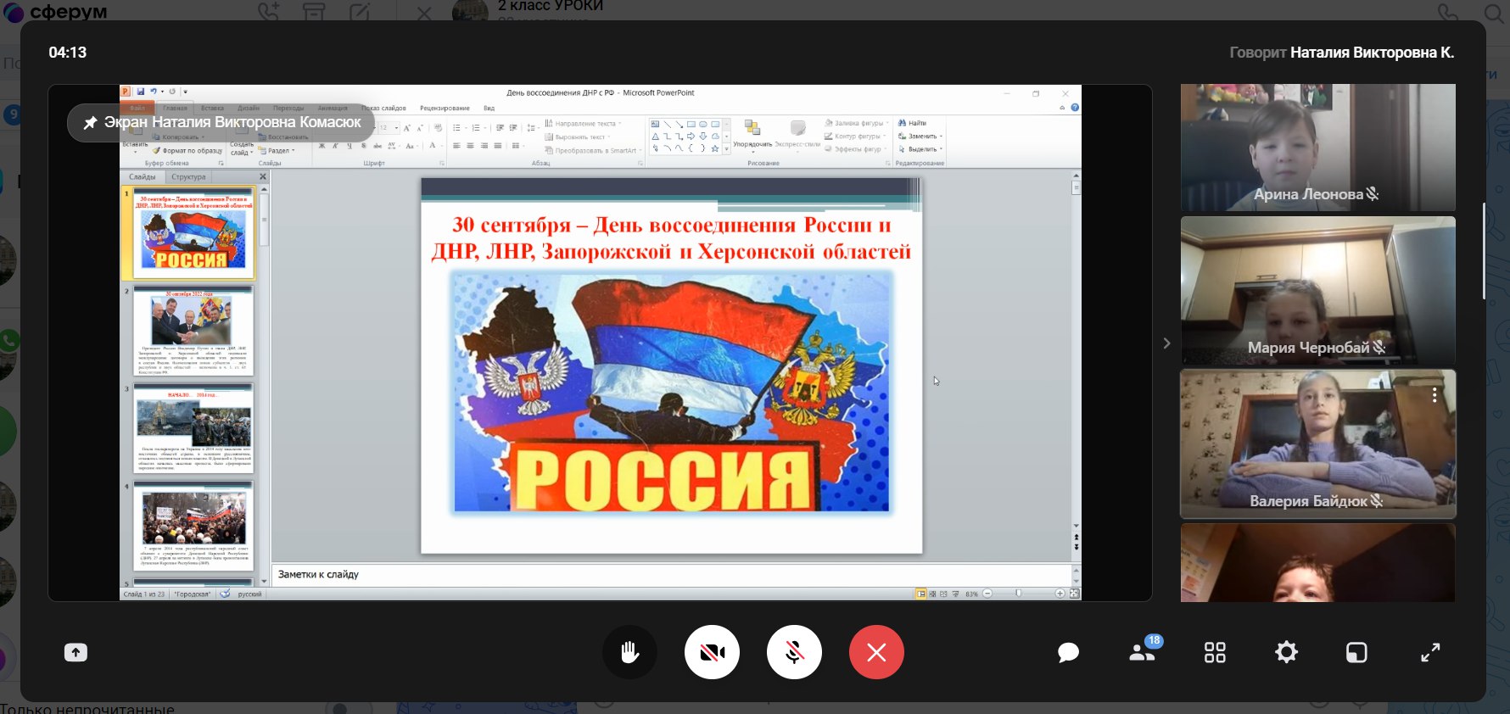Unmute the microphone
The height and width of the screenshot is (714, 1510).
tap(794, 652)
